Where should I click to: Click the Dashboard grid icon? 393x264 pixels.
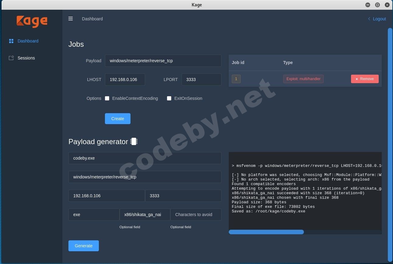click(x=11, y=41)
